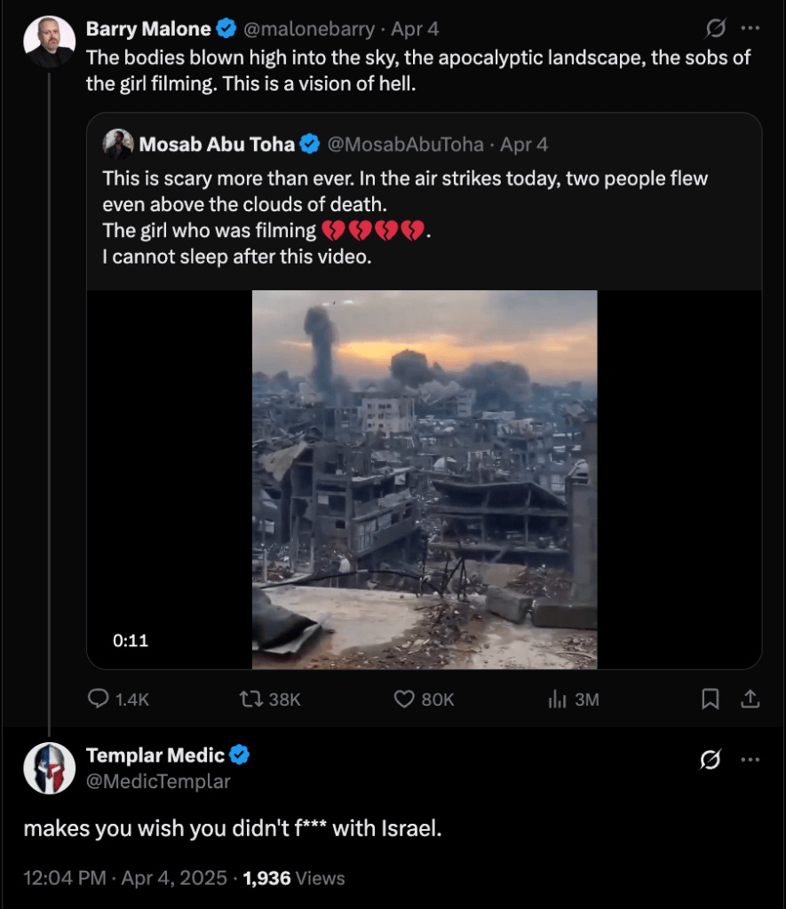The image size is (786, 909).
Task: Bookmark Barry Malone's post
Action: (711, 700)
